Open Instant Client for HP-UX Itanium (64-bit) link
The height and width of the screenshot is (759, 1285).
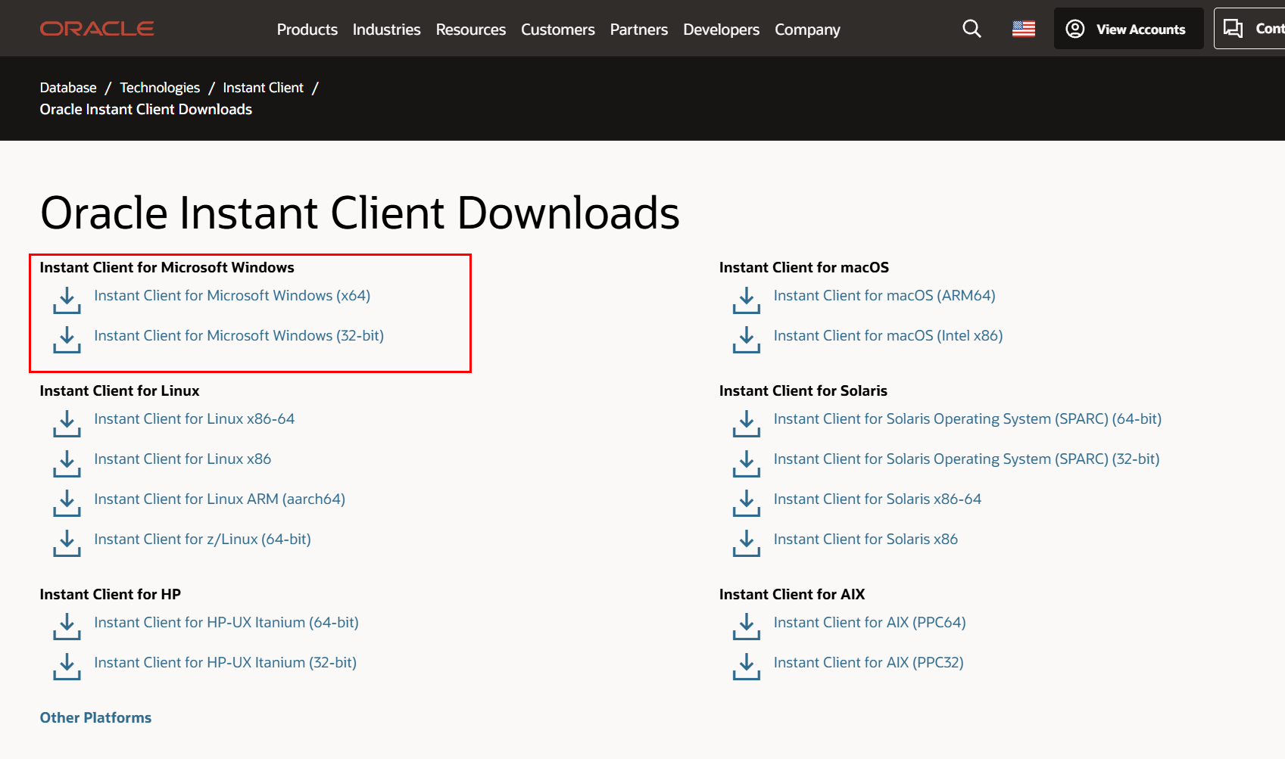pos(226,623)
